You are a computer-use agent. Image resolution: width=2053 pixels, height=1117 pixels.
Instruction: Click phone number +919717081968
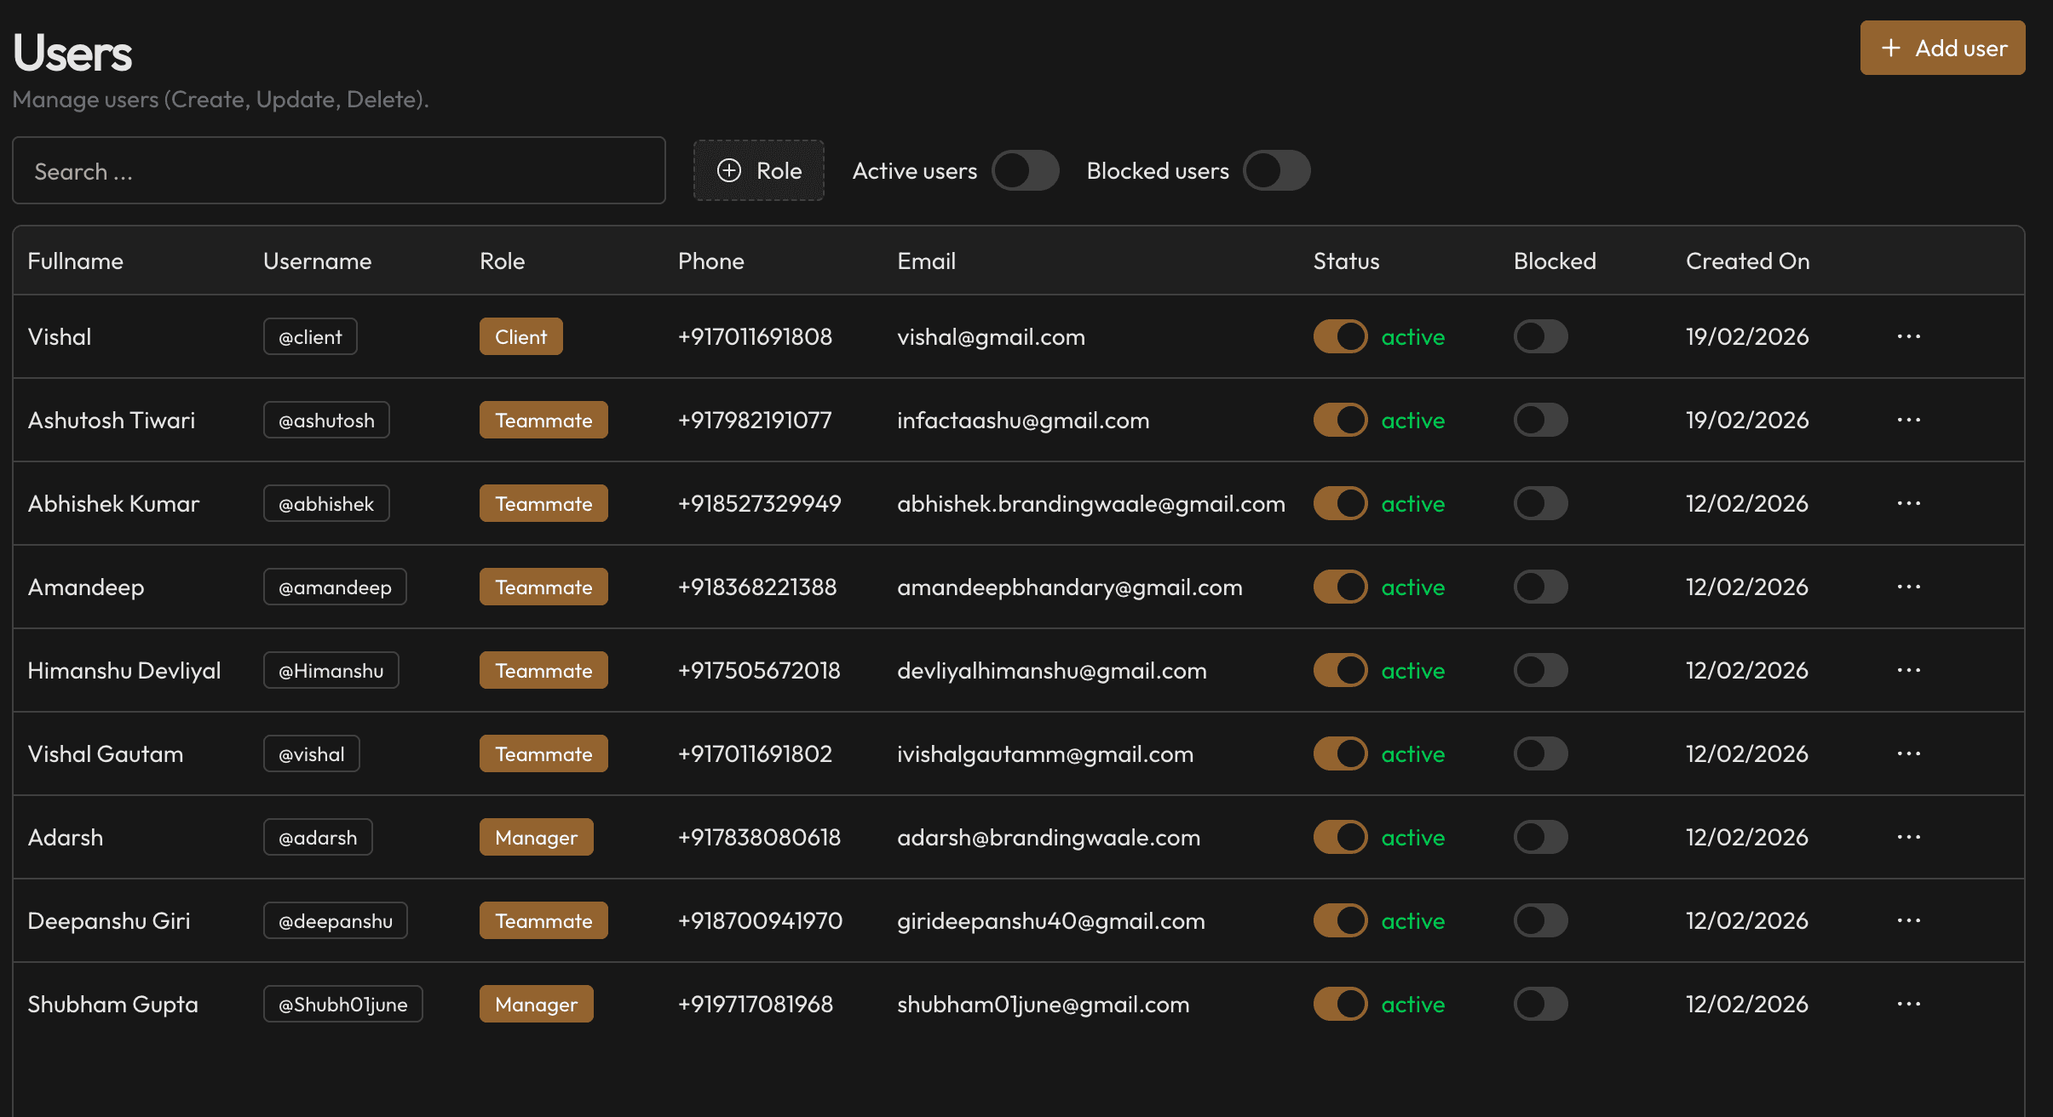755,1004
